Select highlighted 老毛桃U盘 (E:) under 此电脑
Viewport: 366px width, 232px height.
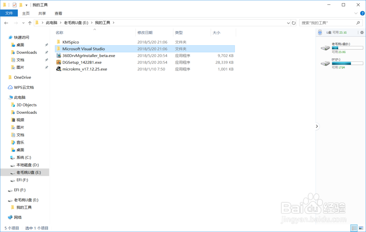coord(25,173)
